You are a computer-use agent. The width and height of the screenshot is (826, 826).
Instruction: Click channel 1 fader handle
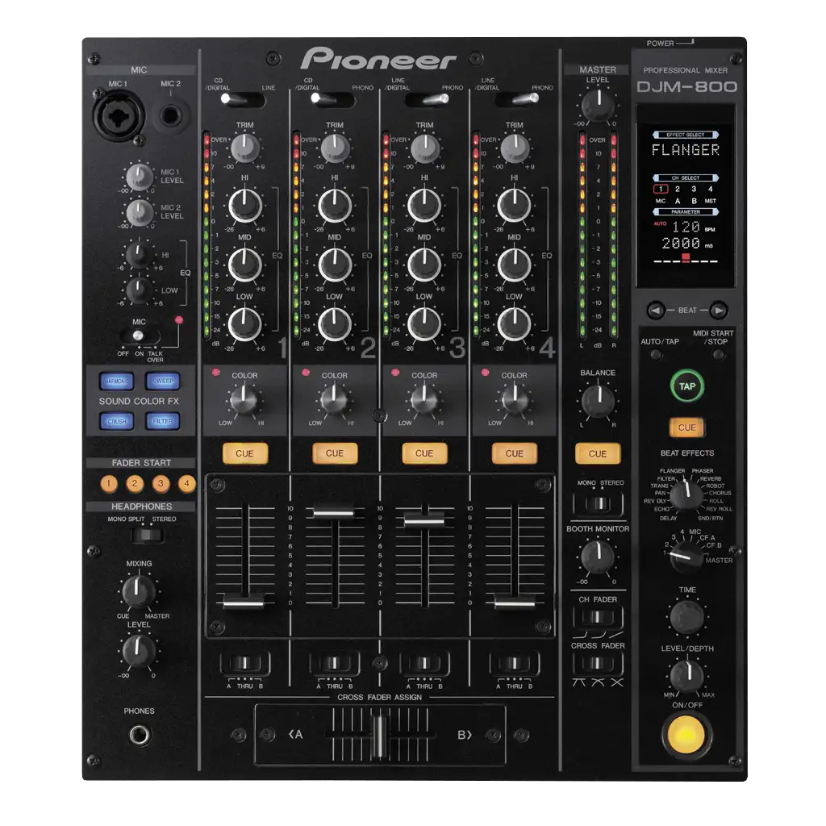[x=244, y=602]
